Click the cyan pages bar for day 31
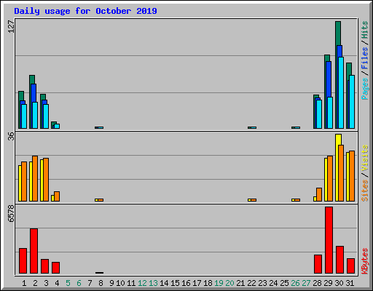The image size is (373, 291). 352,102
